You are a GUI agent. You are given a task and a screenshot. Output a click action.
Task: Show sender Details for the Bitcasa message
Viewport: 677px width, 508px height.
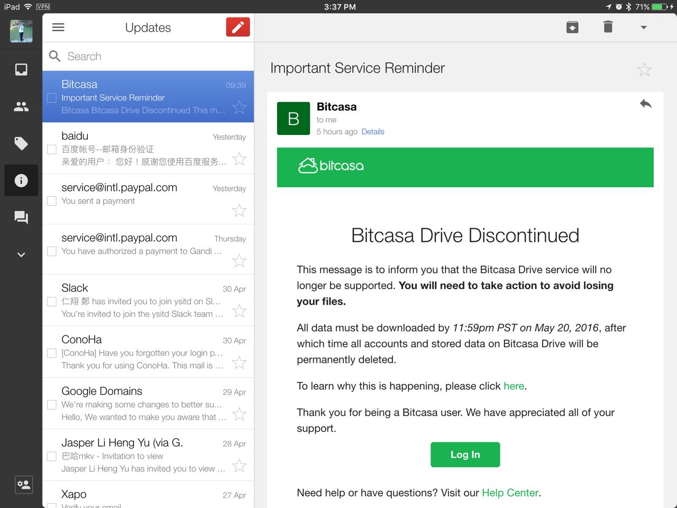pyautogui.click(x=372, y=132)
